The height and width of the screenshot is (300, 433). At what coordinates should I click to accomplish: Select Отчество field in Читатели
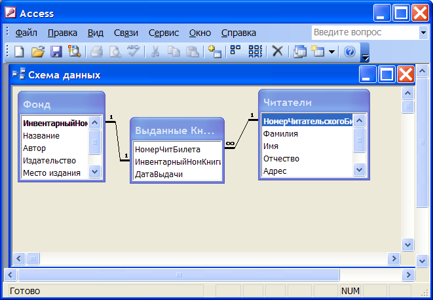[307, 159]
